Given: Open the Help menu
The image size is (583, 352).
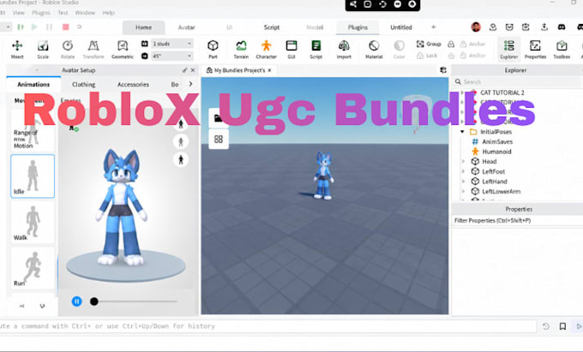Looking at the screenshot, I should [108, 13].
